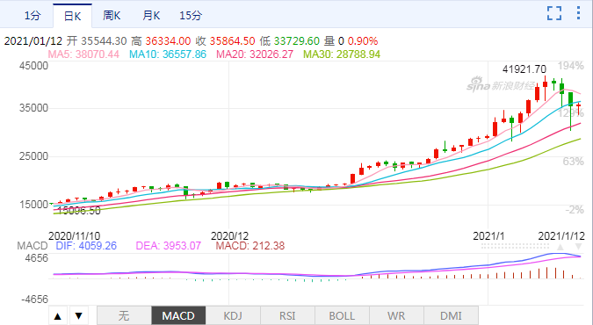
Task: Click the 2021/01/12 date in header
Action: pyautogui.click(x=33, y=41)
